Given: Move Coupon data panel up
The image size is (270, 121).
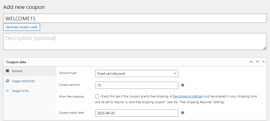Looking at the screenshot, I should (x=251, y=62).
